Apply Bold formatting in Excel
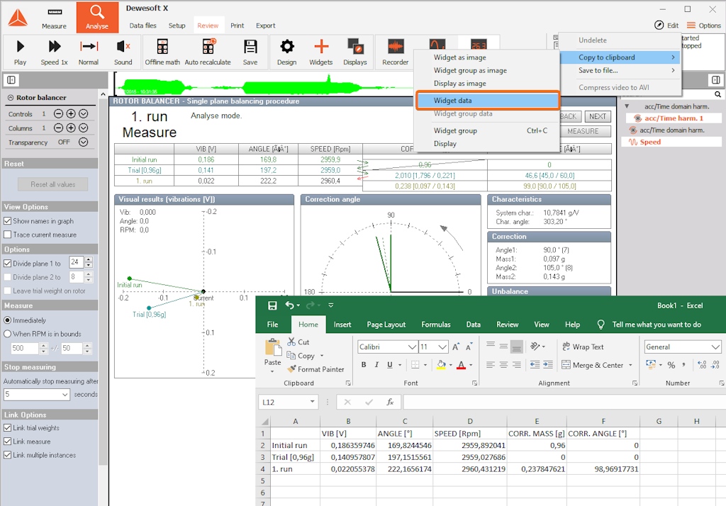The image size is (726, 506). pyautogui.click(x=364, y=365)
